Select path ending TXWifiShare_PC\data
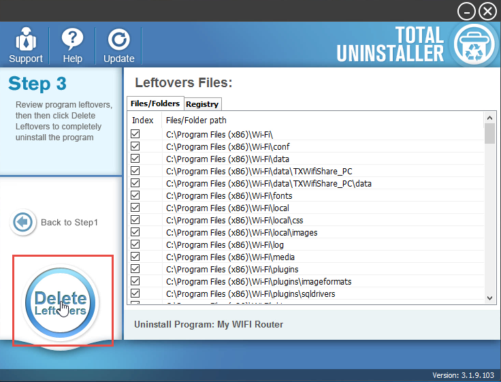Screen dimensions: 501x382 click(269, 183)
